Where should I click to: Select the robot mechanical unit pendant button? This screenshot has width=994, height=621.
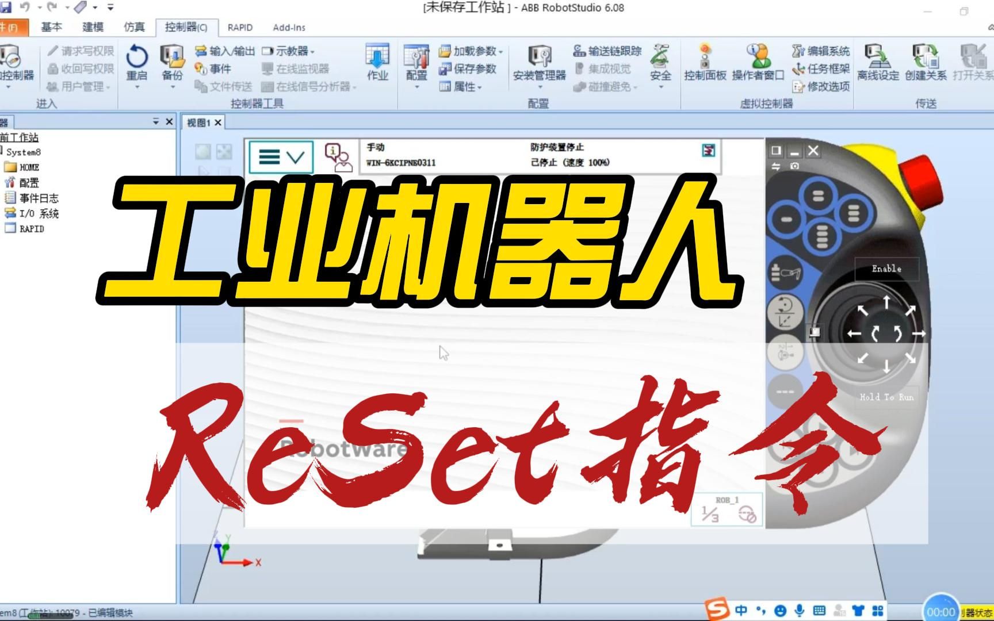[785, 272]
